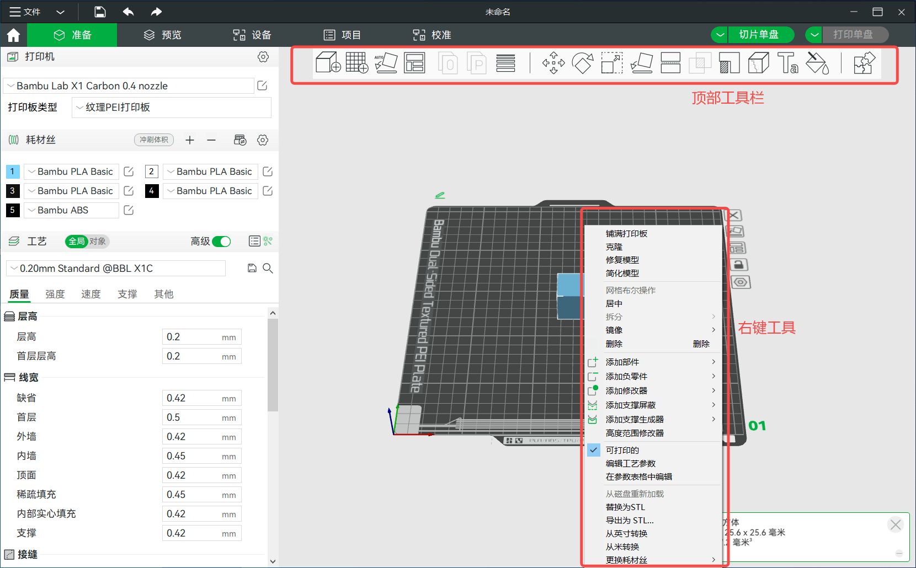916x568 pixels.
Task: Open the color painting bucket tool
Action: point(817,63)
